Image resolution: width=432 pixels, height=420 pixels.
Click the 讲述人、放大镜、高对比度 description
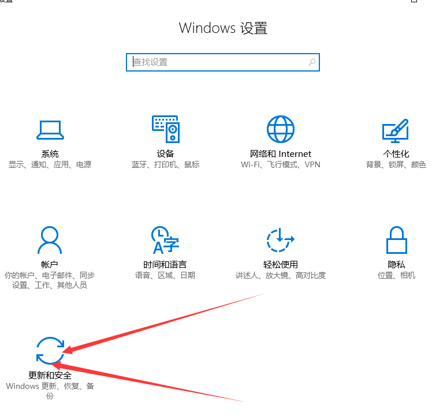281,275
